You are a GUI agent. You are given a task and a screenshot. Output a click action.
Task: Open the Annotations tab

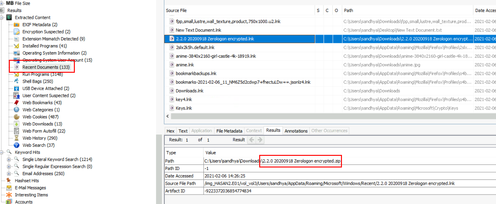pyautogui.click(x=296, y=131)
